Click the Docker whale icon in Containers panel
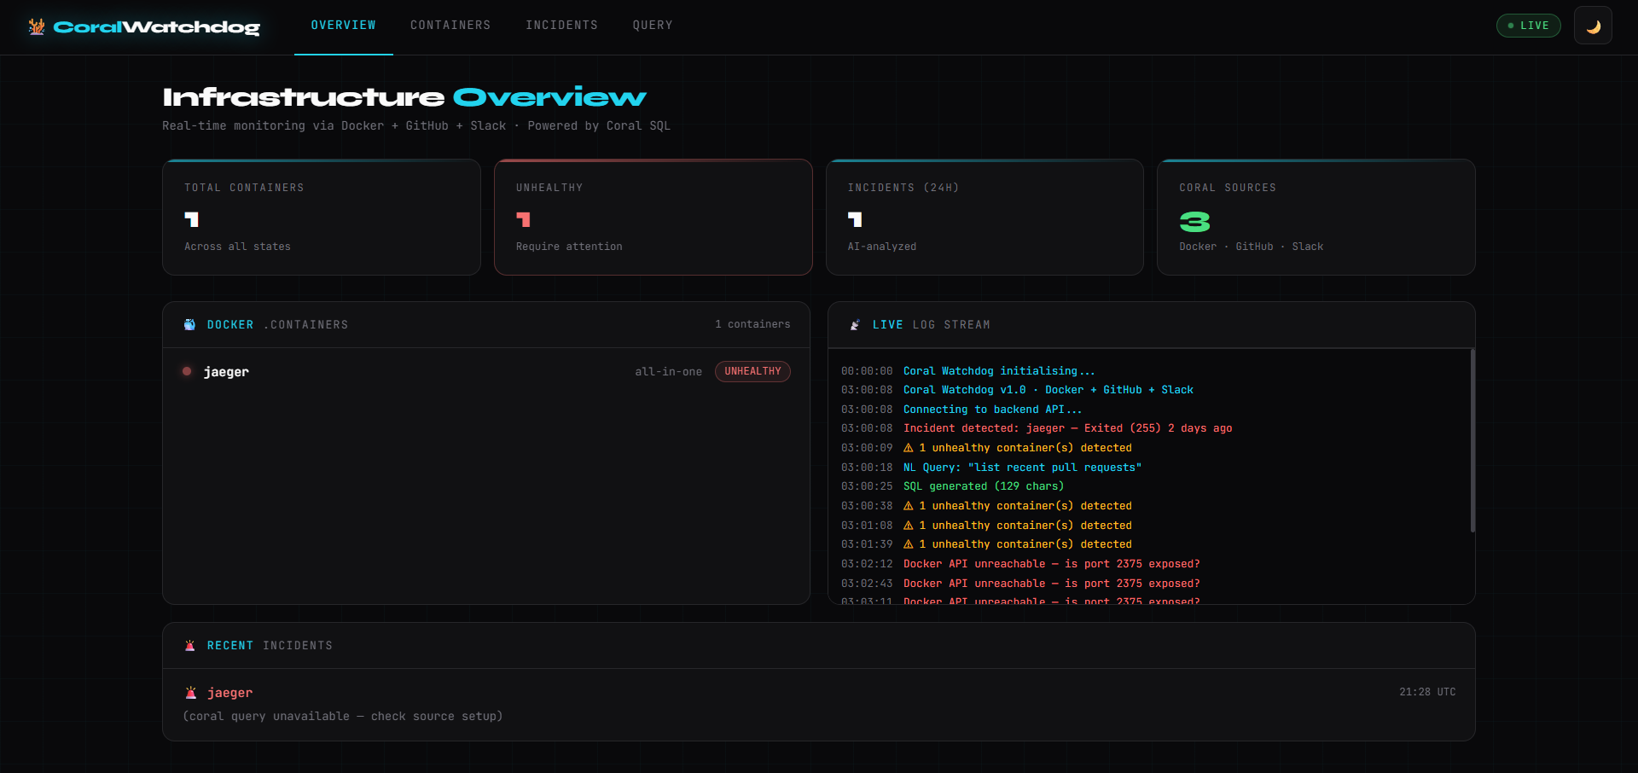Viewport: 1638px width, 773px height. point(189,325)
